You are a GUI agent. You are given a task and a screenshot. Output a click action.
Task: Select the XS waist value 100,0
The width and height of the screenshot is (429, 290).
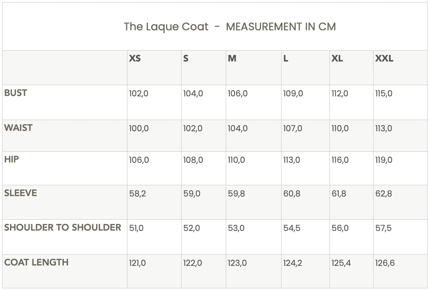click(139, 129)
